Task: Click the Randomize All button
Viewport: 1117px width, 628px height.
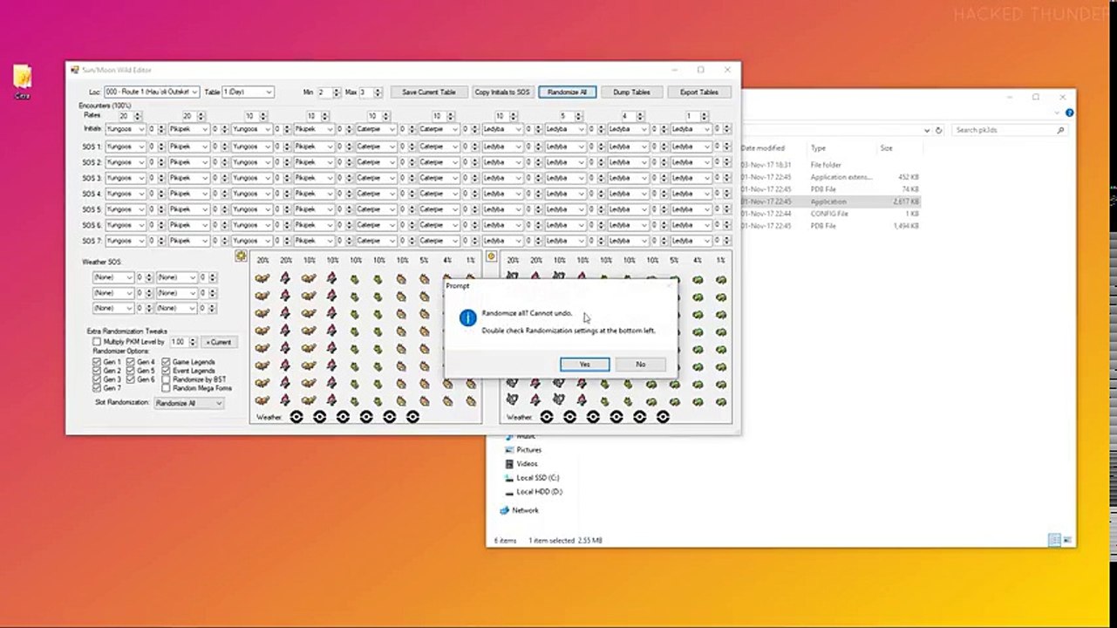Action: tap(567, 92)
